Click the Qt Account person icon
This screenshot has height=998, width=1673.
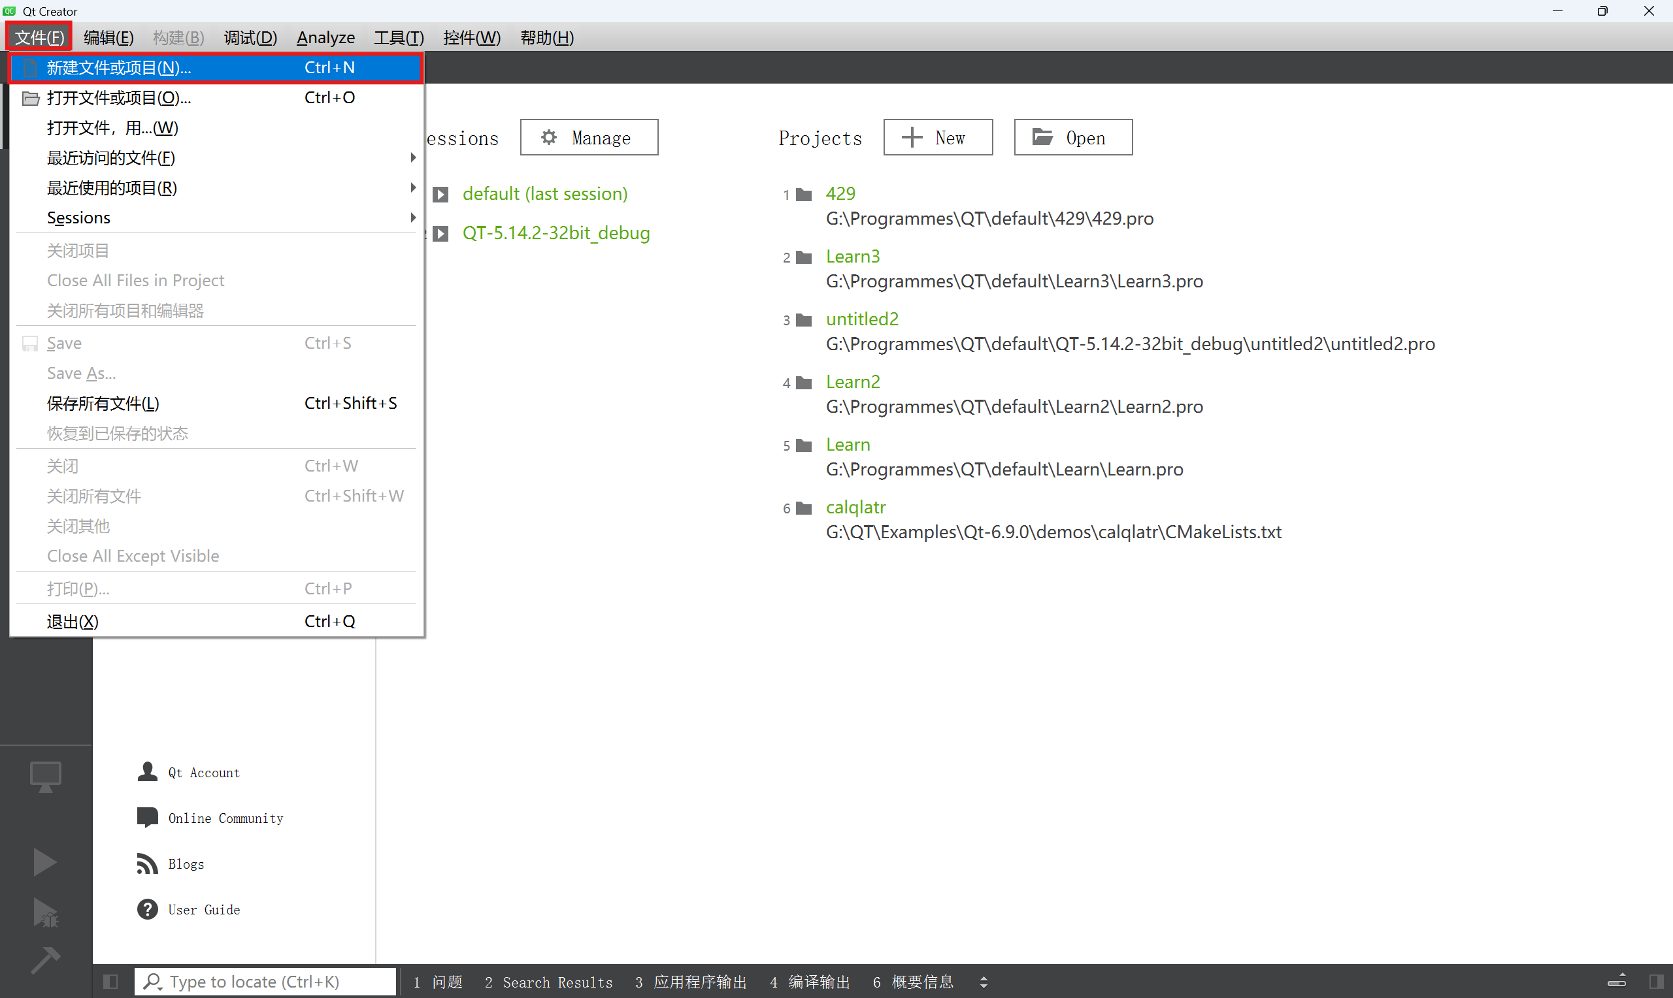click(147, 771)
